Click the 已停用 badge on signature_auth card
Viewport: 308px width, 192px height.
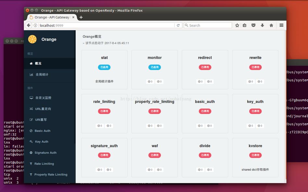(x=104, y=155)
